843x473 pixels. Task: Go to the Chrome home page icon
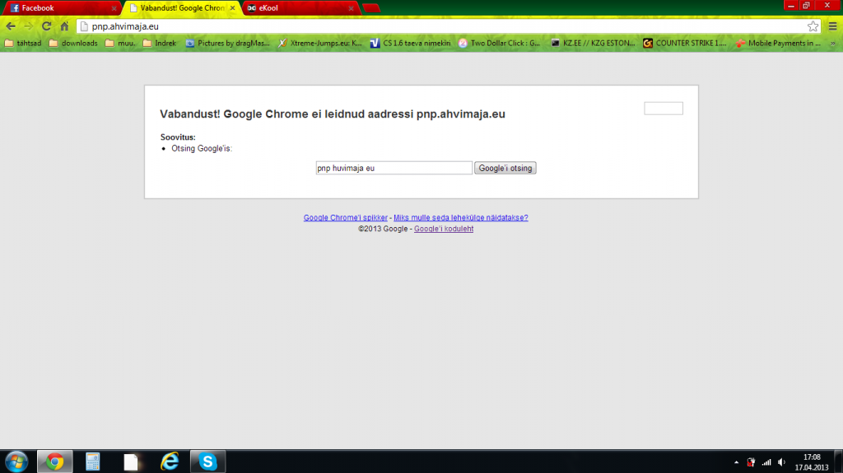point(64,26)
